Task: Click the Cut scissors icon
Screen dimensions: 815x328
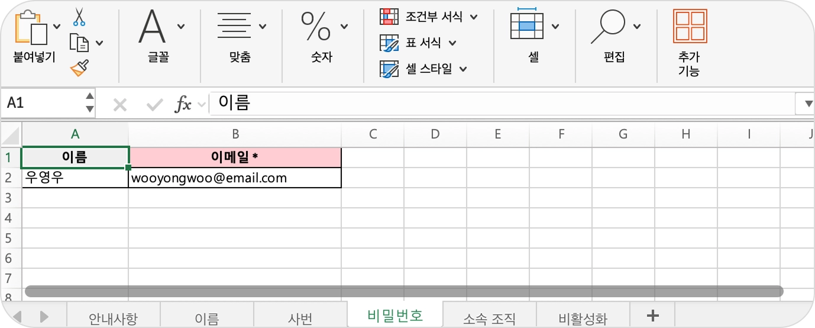Action: click(x=79, y=17)
